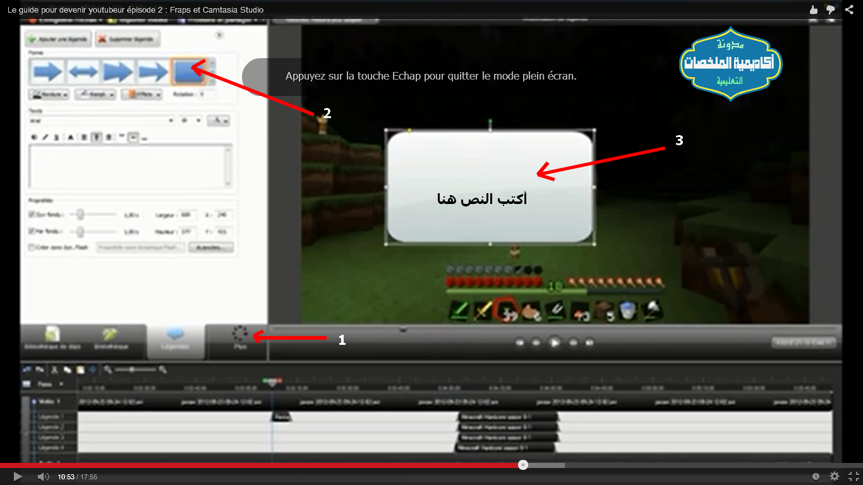Click the Ajouter une légende button
The image size is (863, 485).
[x=58, y=39]
